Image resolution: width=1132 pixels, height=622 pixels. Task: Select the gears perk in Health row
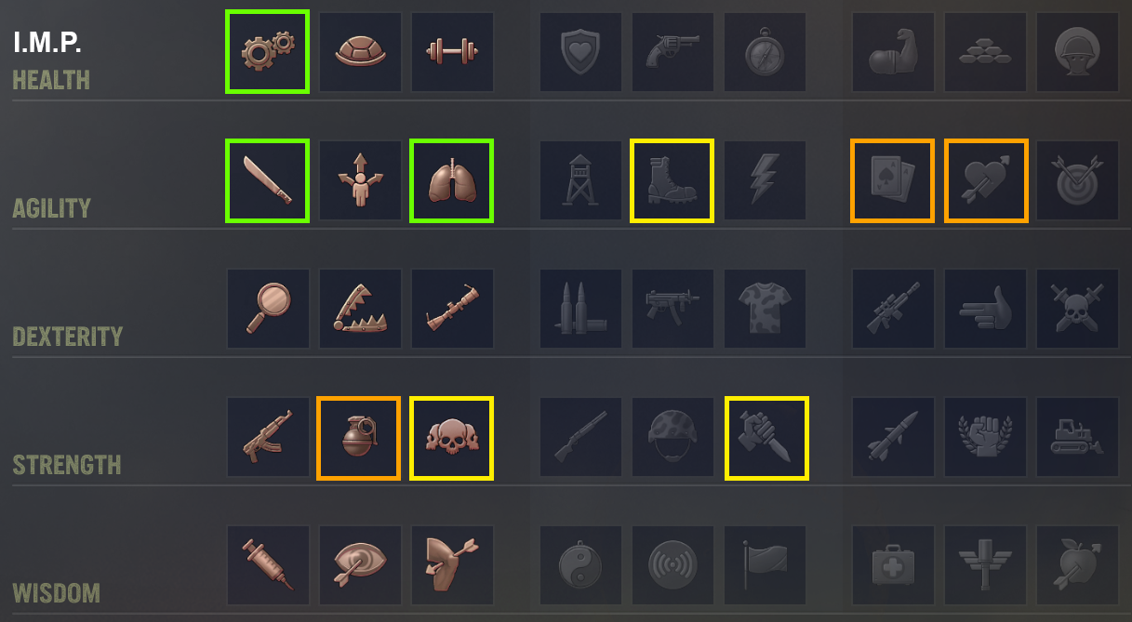click(x=267, y=52)
